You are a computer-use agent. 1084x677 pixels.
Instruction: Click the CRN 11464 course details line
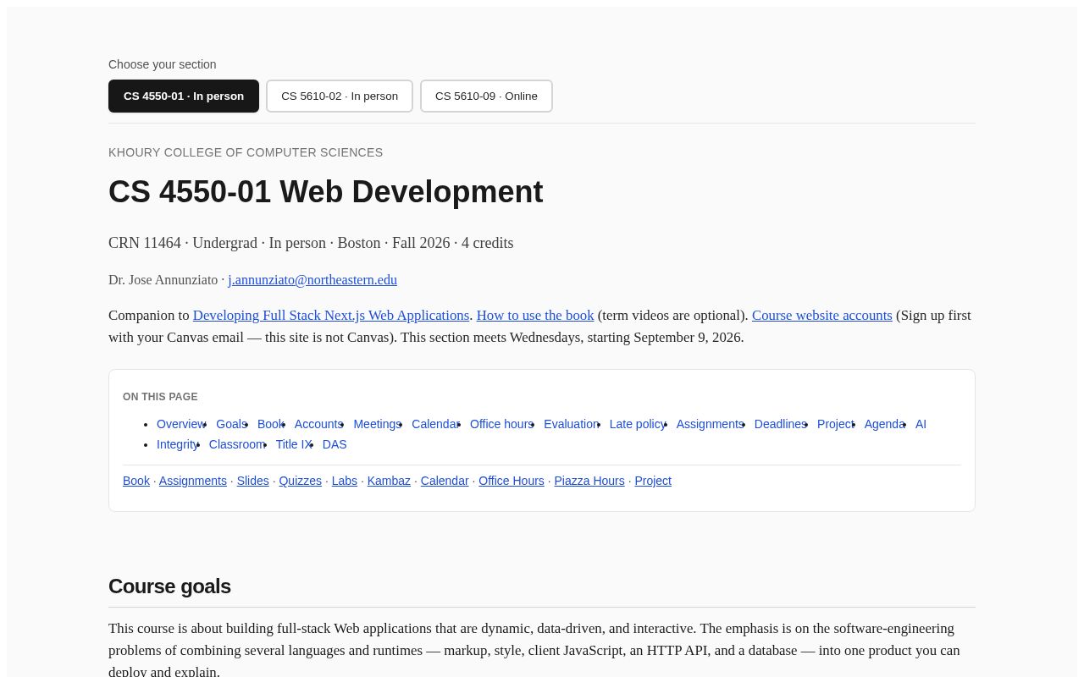pyautogui.click(x=311, y=243)
